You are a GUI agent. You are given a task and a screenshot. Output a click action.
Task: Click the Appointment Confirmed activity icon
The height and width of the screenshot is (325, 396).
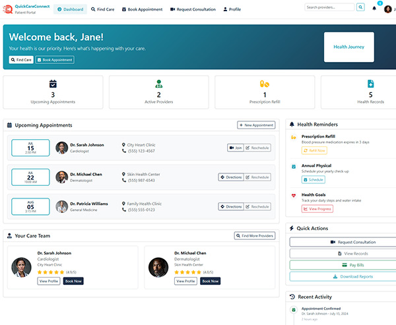pos(294,310)
